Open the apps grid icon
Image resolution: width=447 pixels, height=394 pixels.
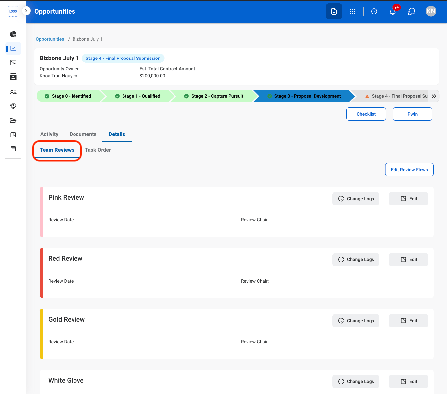click(353, 11)
